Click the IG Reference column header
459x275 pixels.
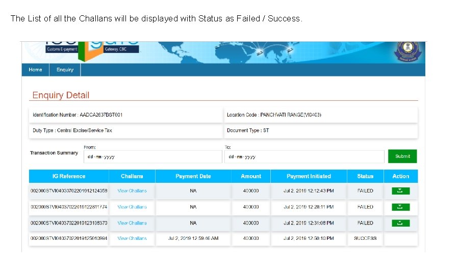coord(69,176)
